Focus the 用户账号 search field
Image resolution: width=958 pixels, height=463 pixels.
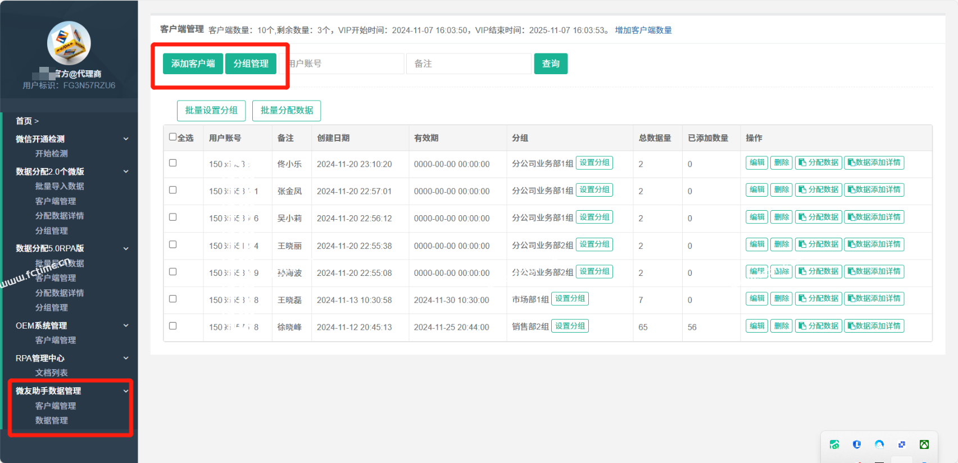click(342, 63)
